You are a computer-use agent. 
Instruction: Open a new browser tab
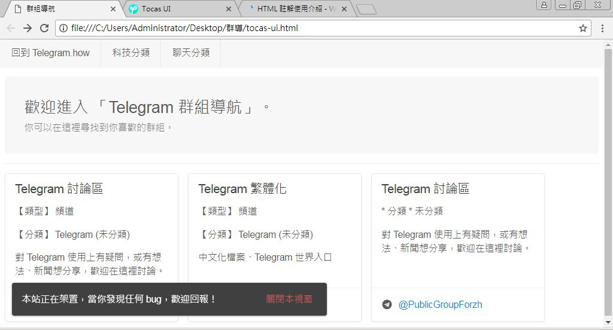366,9
